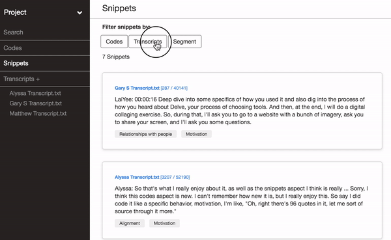Viewport: 391px width, 240px height.
Task: Open Search in the sidebar
Action: pyautogui.click(x=13, y=33)
